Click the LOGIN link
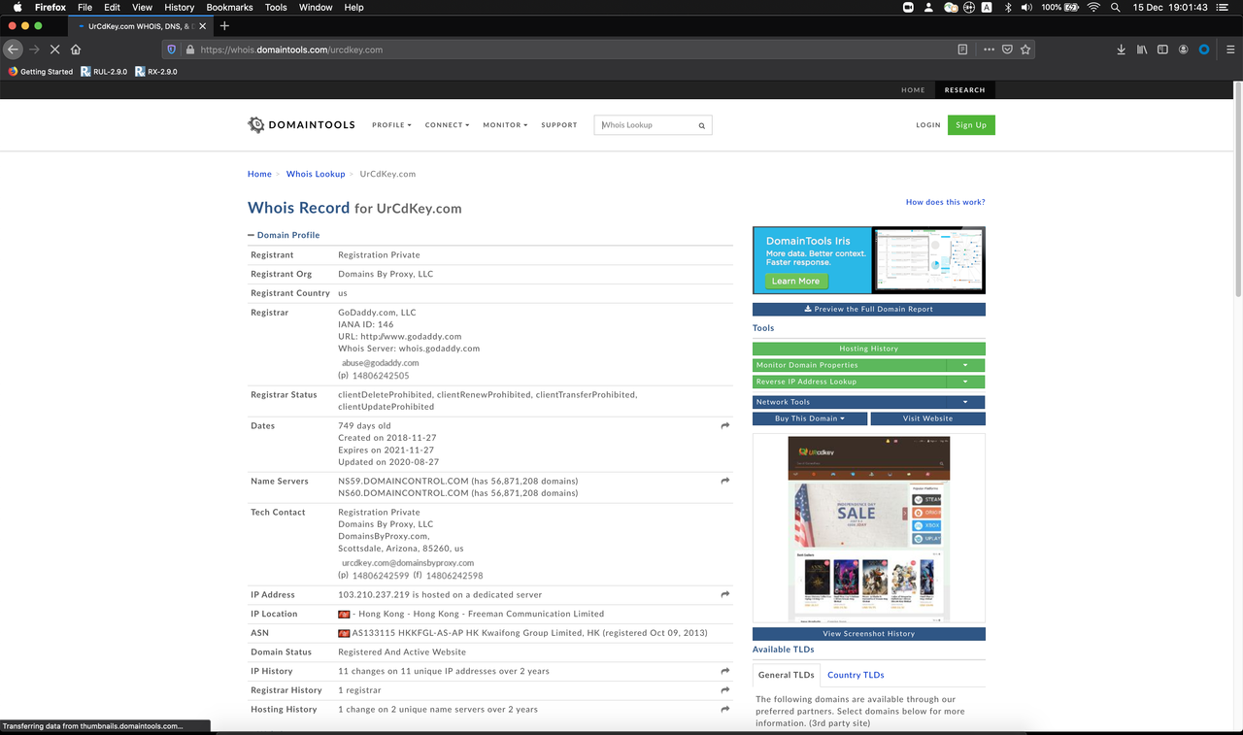This screenshot has width=1243, height=735. (928, 125)
